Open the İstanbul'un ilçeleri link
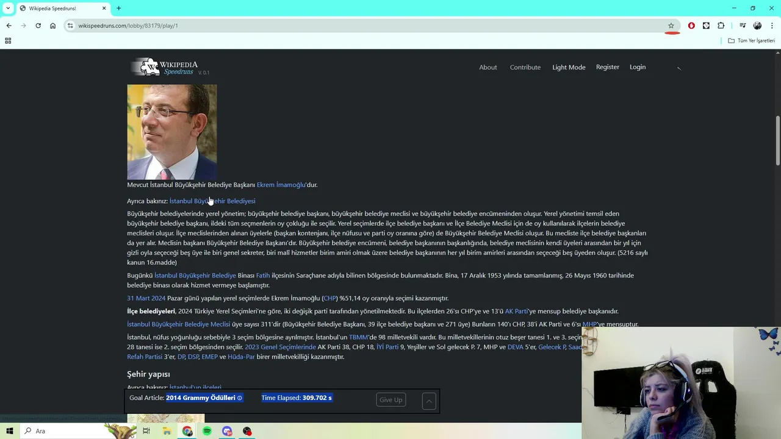 195,387
